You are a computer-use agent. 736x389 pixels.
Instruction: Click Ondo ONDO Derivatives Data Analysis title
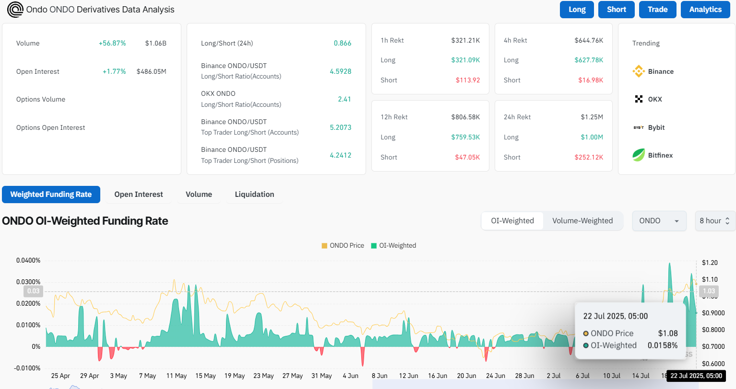[x=100, y=10]
